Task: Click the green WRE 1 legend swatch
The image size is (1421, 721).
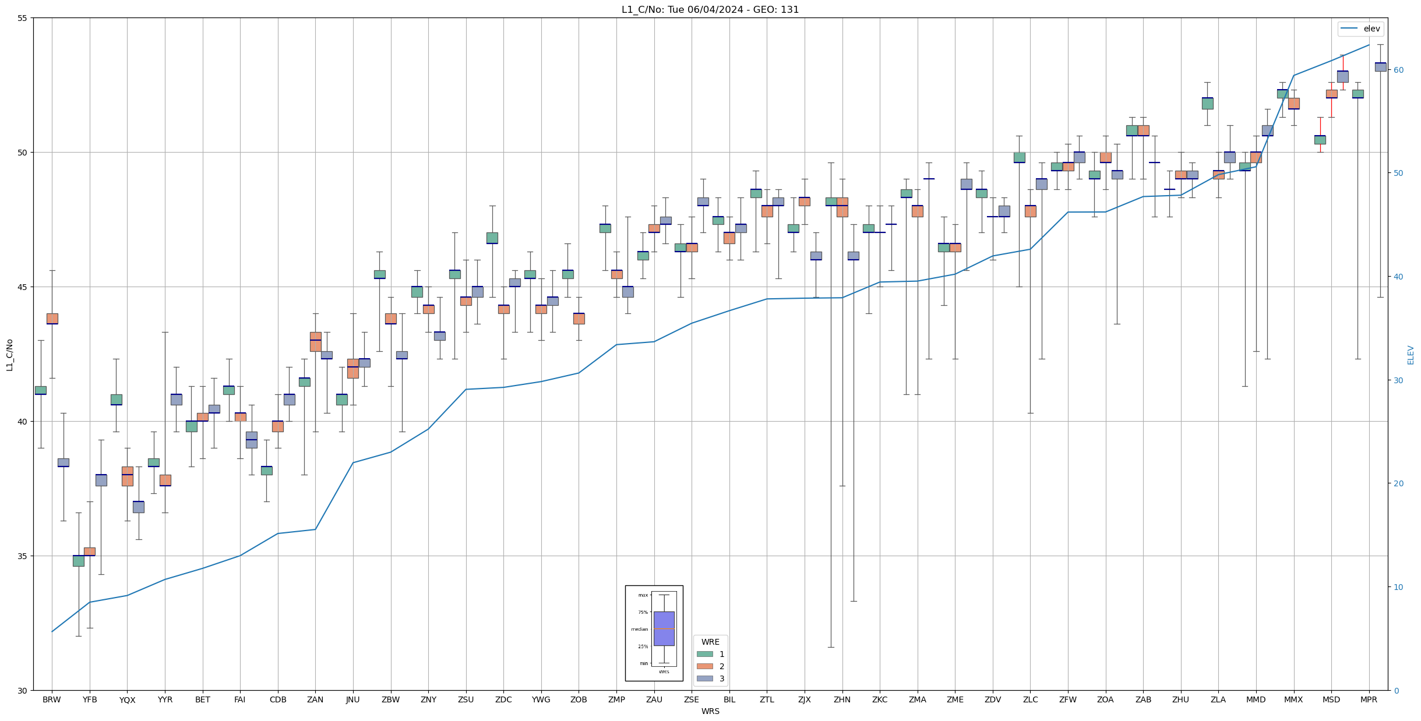Action: point(704,654)
